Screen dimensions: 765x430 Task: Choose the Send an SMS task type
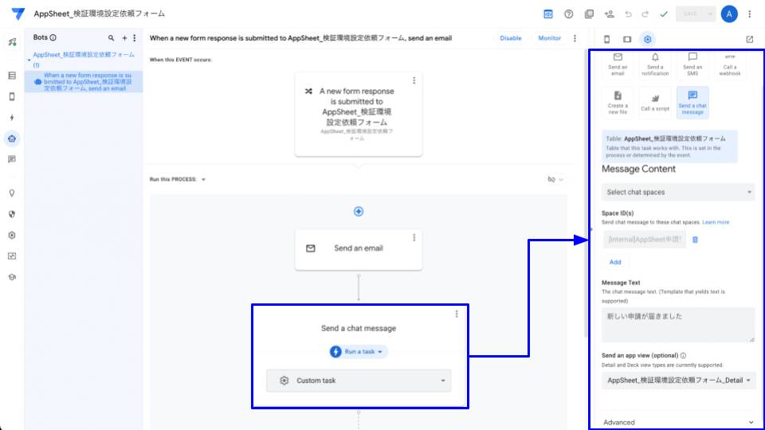click(x=692, y=64)
